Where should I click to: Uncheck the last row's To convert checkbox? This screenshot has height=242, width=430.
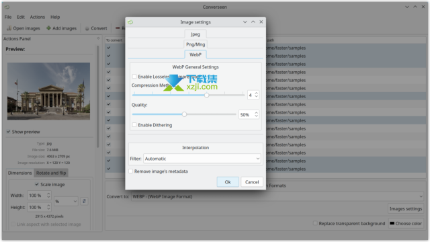109,169
